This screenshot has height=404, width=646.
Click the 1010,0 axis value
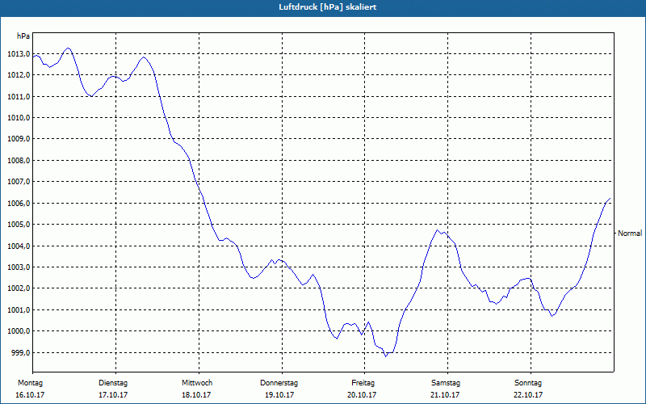[19, 118]
